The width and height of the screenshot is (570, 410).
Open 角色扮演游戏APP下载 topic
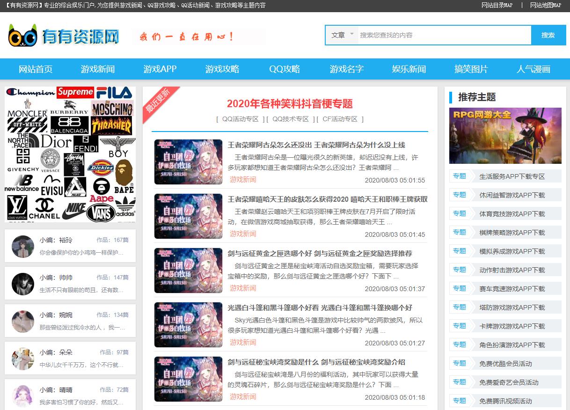[x=512, y=345]
